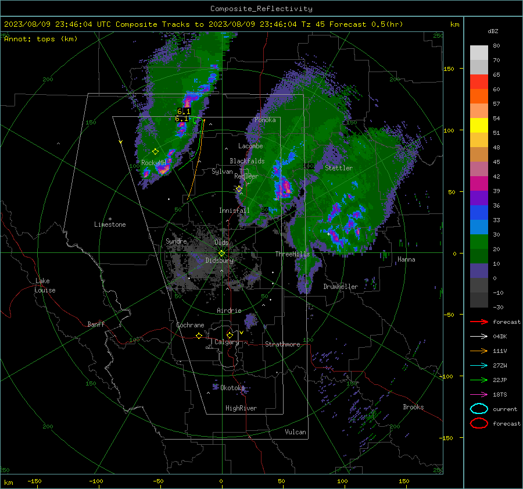This screenshot has width=523, height=489.
Task: Click the white 04DK track arrow
Action: point(479,337)
